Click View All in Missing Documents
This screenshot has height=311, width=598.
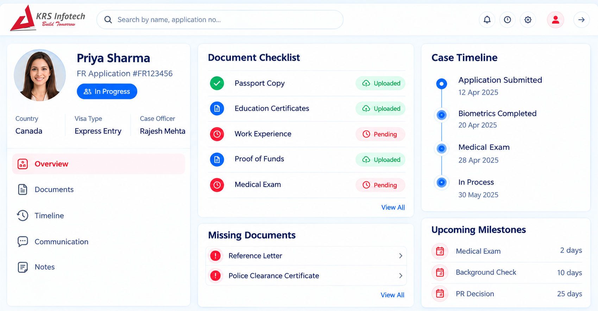click(392, 295)
